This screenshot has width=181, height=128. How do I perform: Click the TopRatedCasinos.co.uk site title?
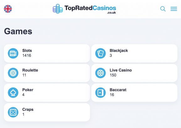tap(90, 9)
